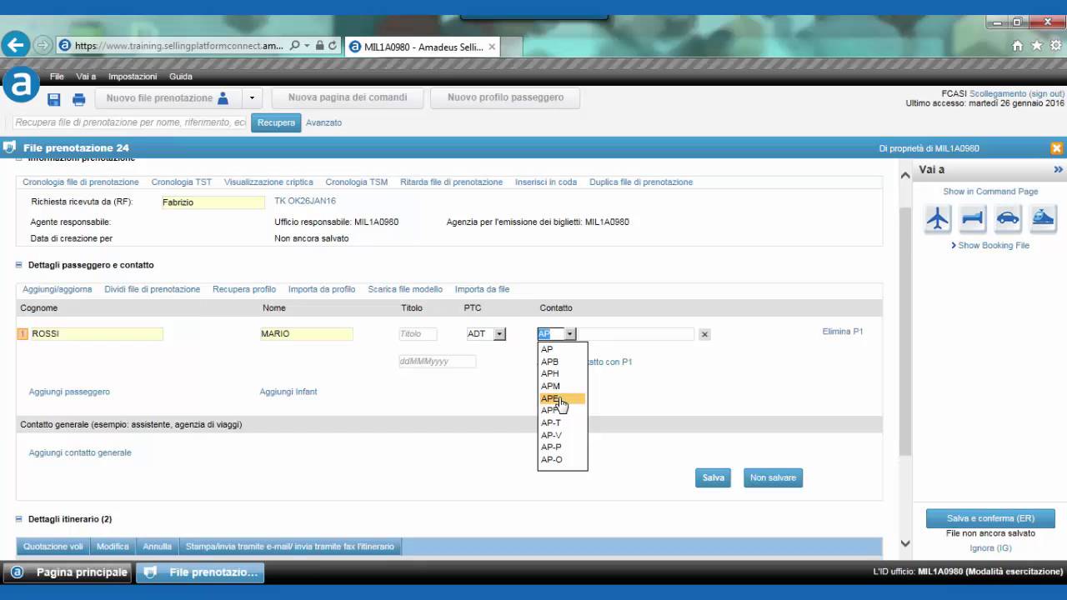This screenshot has width=1067, height=600.
Task: Click the Save (floppy disk) icon
Action: [x=54, y=99]
